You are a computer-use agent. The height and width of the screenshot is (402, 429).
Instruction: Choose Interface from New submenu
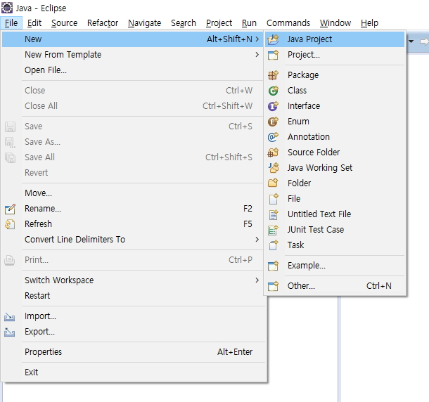[x=335, y=106]
